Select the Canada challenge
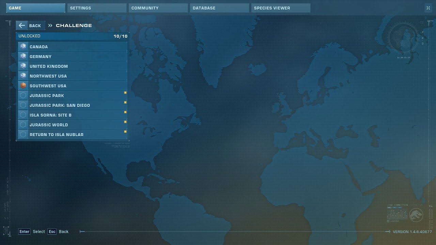 [73, 47]
